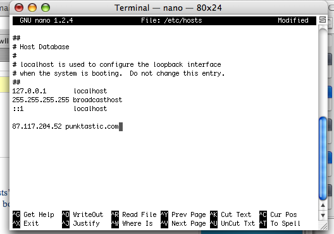The height and width of the screenshot is (234, 334).
Task: Click the ^G Get Help shortcut
Action: (34, 214)
